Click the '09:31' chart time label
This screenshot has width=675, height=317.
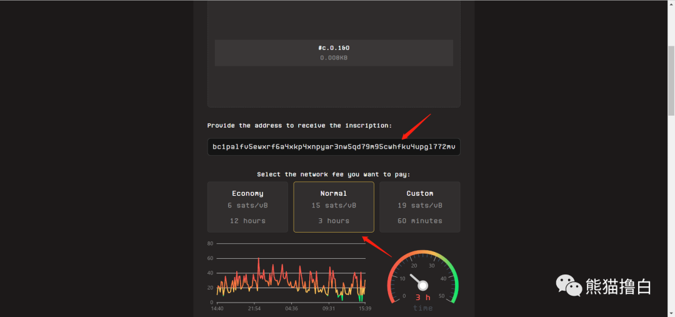click(x=329, y=308)
